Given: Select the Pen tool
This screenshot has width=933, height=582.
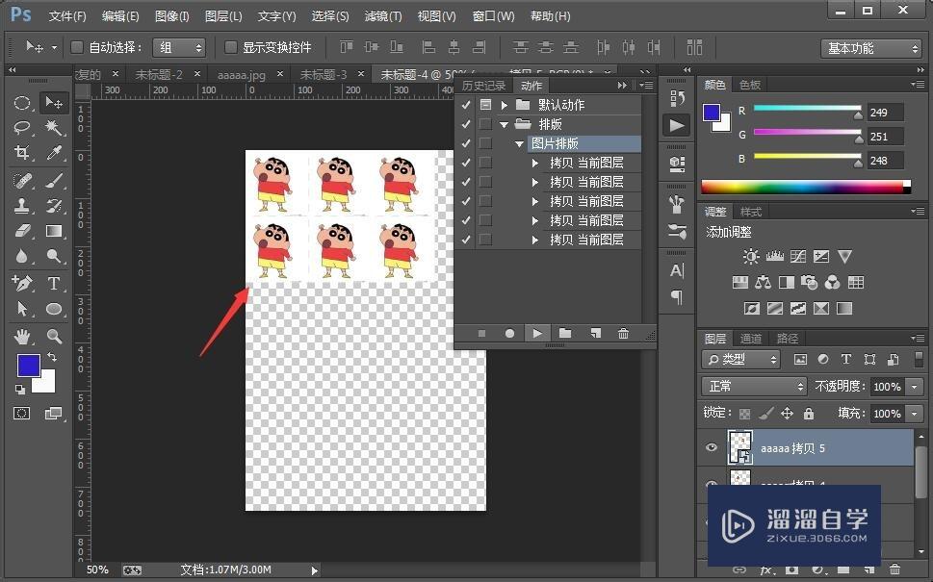Looking at the screenshot, I should click(22, 283).
